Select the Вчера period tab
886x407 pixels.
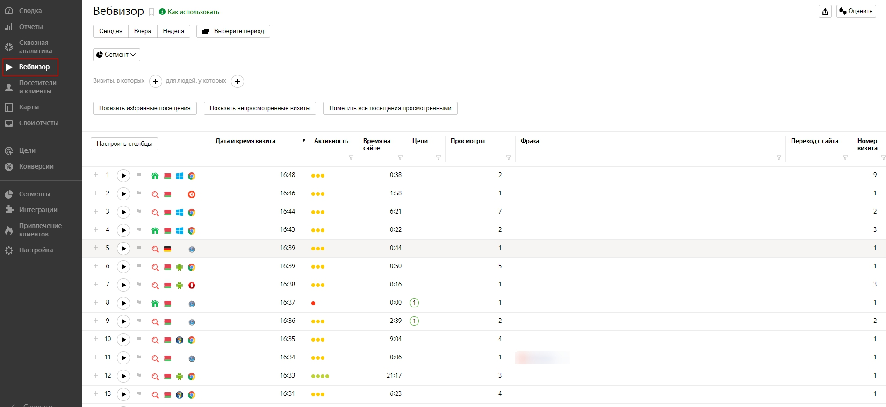click(x=143, y=31)
